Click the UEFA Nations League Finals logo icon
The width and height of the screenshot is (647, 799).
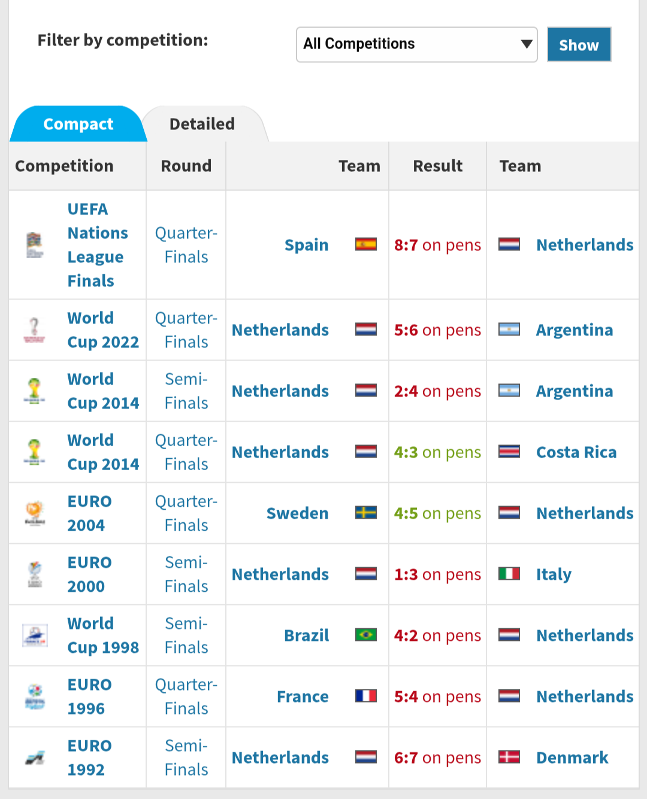[35, 245]
